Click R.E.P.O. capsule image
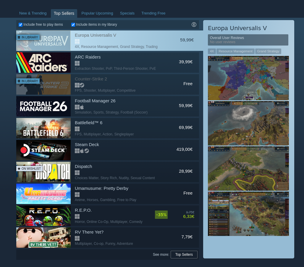This screenshot has height=267, width=304. pos(43,216)
